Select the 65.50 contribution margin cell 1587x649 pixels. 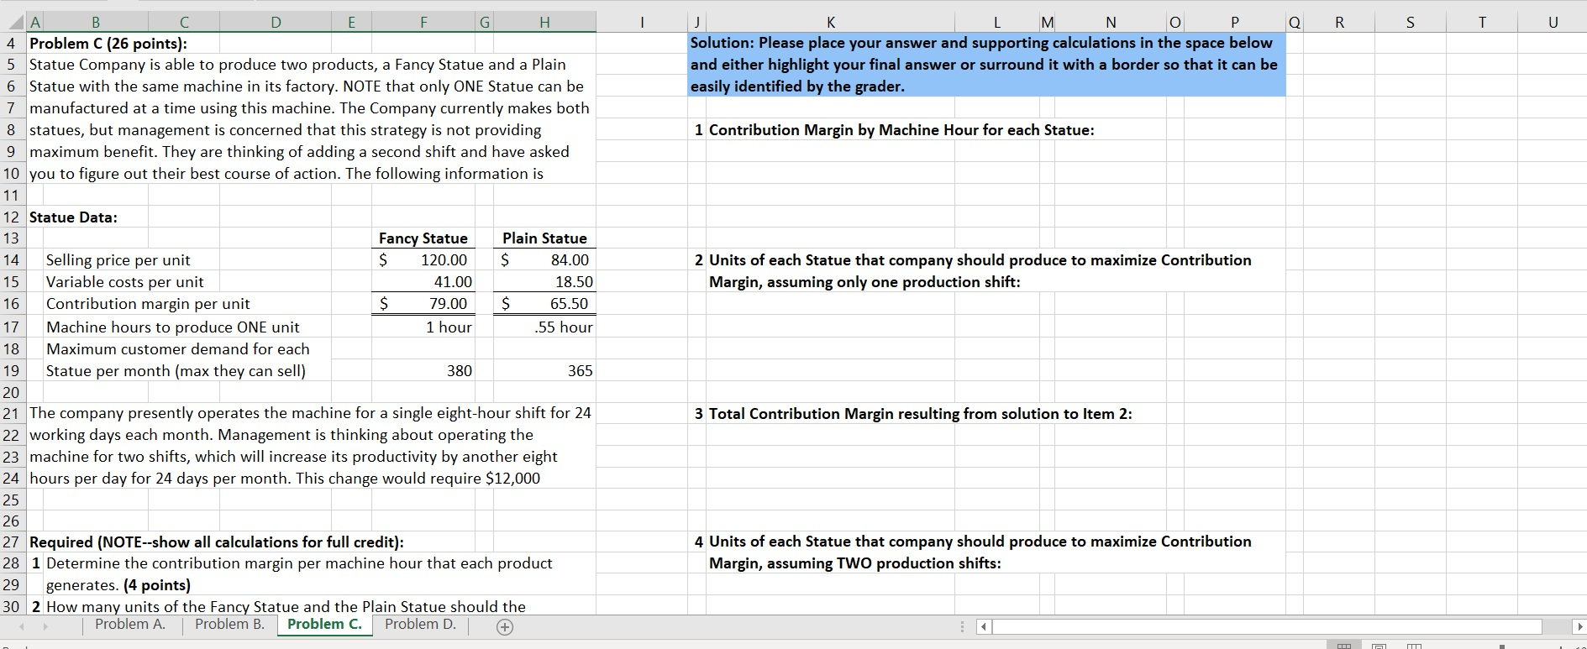click(544, 304)
